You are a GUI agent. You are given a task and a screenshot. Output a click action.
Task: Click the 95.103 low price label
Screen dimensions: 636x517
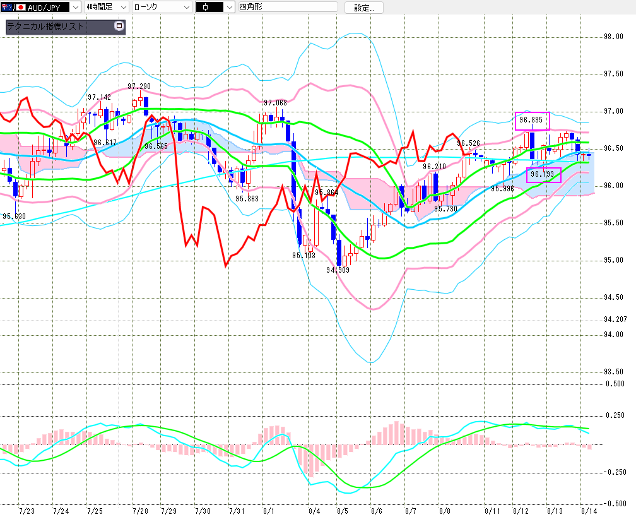(303, 255)
